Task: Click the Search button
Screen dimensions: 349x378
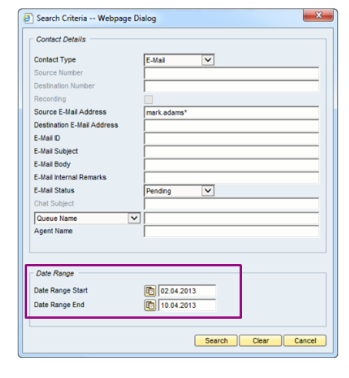Action: (x=216, y=341)
